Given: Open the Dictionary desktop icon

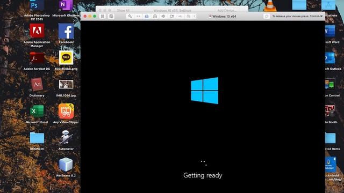Looking at the screenshot, I should click(x=37, y=84).
